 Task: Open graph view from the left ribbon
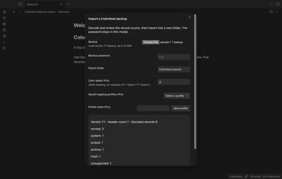pyautogui.click(x=4, y=18)
